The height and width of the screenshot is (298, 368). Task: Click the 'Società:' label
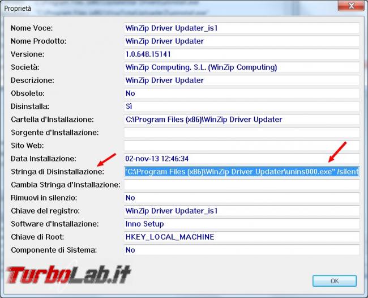pyautogui.click(x=25, y=67)
